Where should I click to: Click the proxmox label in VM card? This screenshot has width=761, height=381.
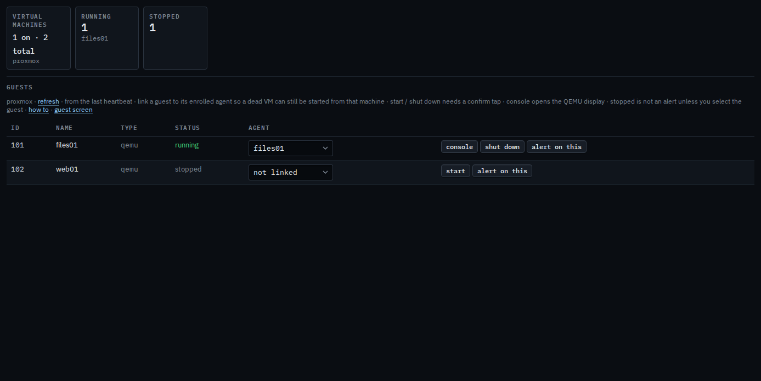point(26,61)
